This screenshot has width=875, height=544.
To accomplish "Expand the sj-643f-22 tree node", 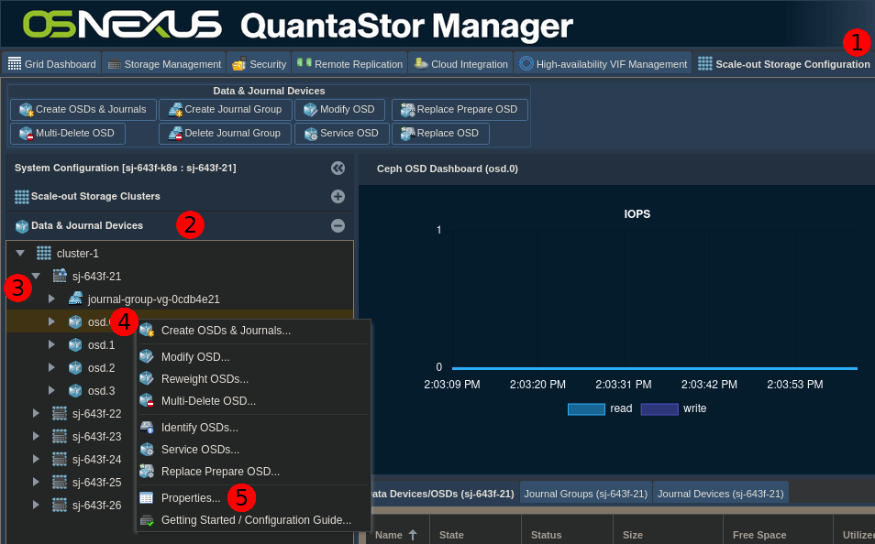I will pos(36,414).
